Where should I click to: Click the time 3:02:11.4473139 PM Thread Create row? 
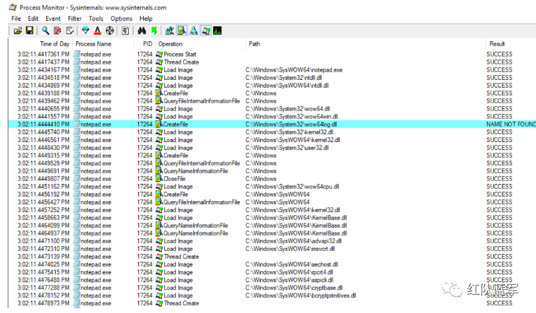pyautogui.click(x=272, y=257)
